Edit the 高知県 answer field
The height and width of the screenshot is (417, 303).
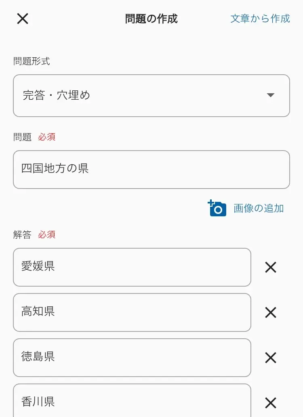[132, 312]
